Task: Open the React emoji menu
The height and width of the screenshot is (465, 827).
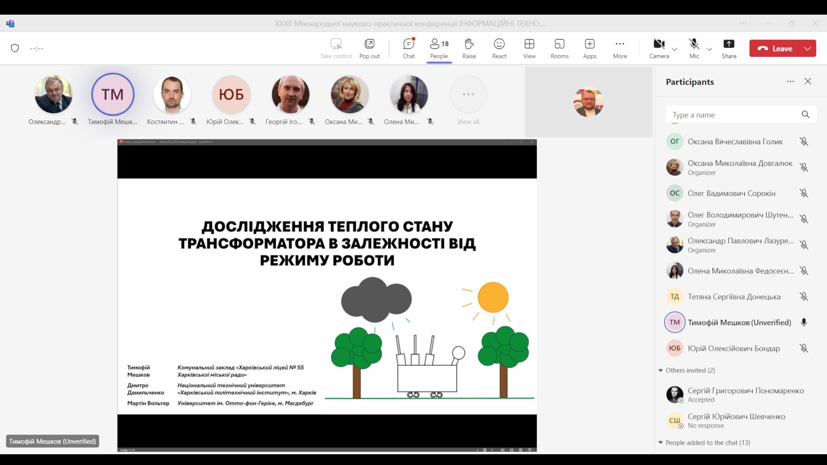Action: [499, 48]
